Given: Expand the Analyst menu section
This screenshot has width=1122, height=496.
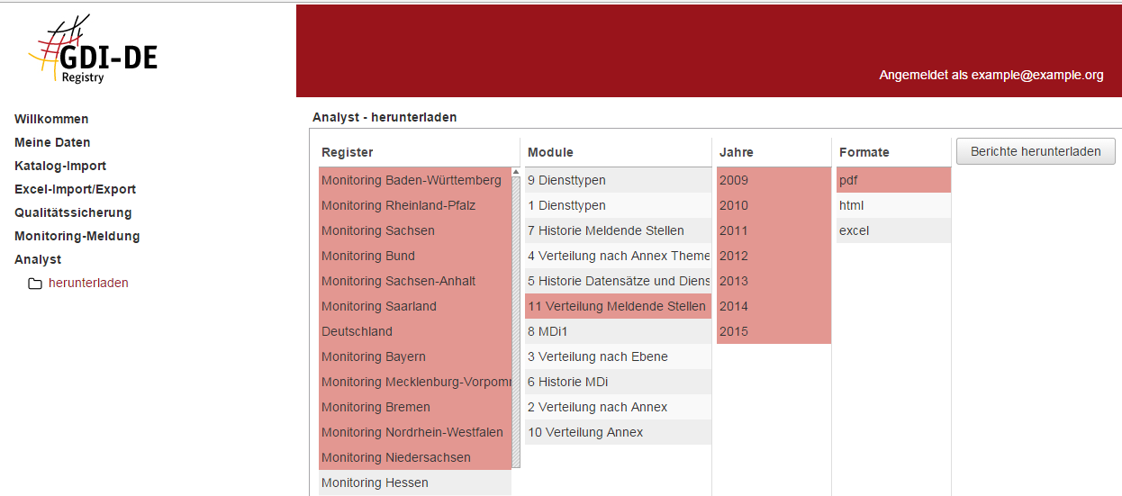Looking at the screenshot, I should coord(38,259).
